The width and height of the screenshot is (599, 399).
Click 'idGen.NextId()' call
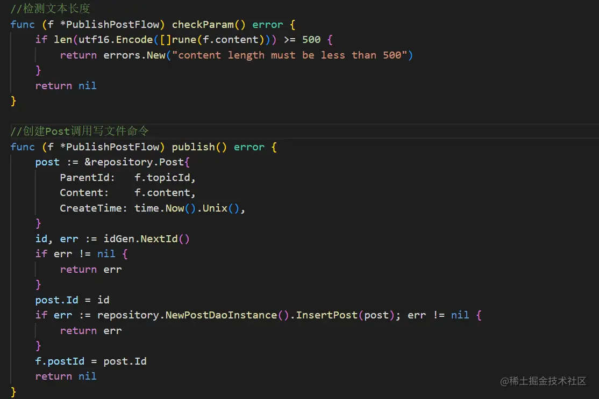point(146,239)
